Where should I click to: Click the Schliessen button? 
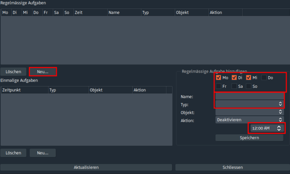[x=232, y=167]
